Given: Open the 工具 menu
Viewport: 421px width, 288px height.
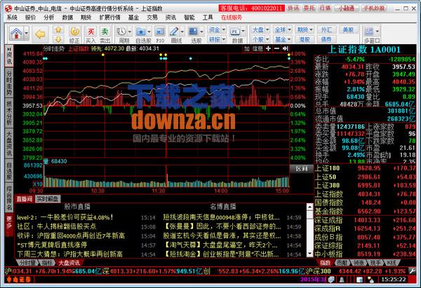Looking at the screenshot, I should click(x=208, y=18).
